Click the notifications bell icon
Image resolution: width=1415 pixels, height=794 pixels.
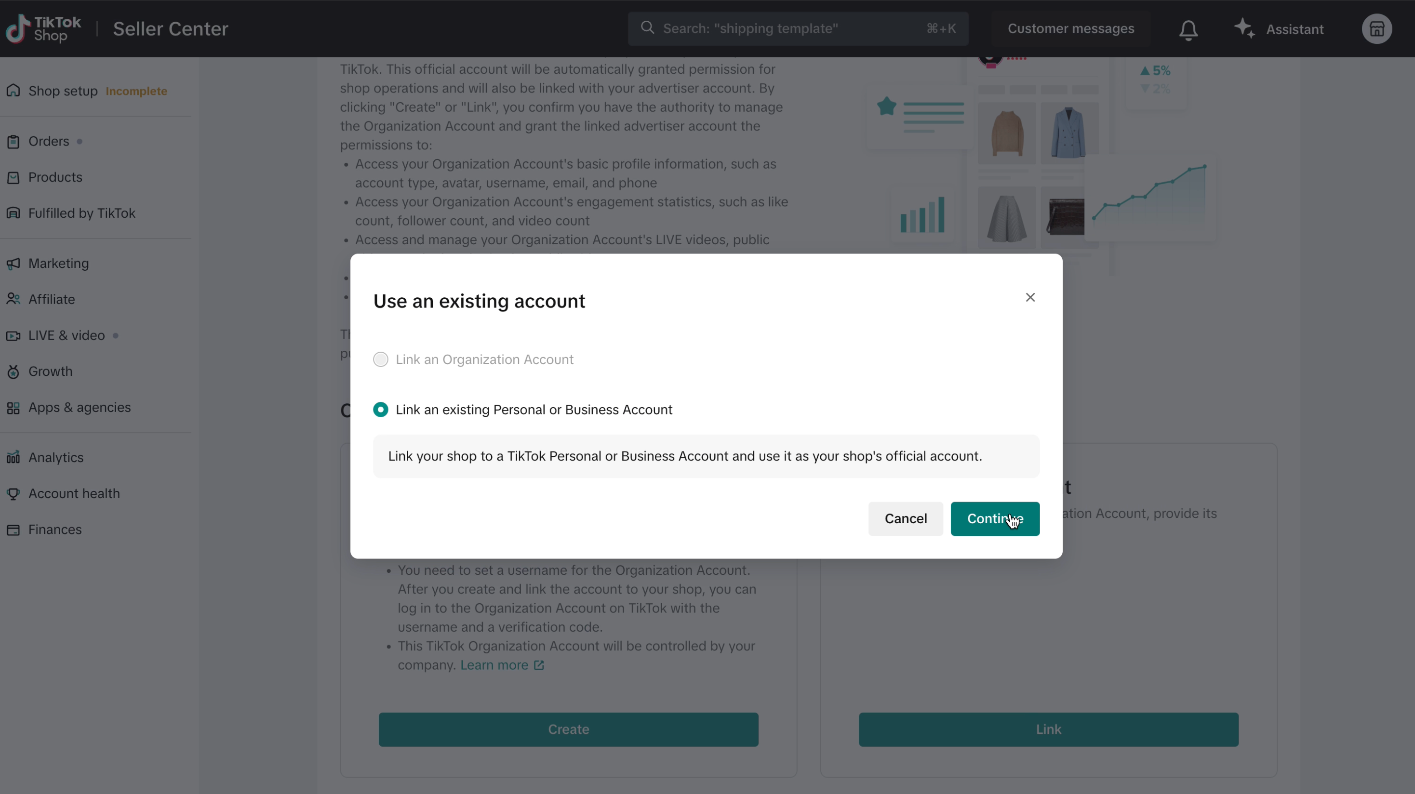pyautogui.click(x=1188, y=30)
